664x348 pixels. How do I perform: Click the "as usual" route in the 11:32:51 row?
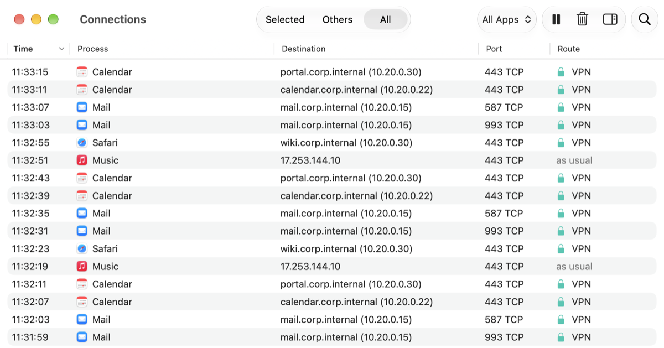(x=574, y=160)
